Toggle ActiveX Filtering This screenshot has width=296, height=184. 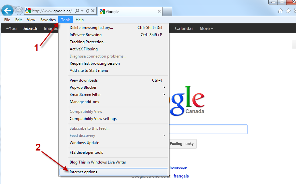114,49
